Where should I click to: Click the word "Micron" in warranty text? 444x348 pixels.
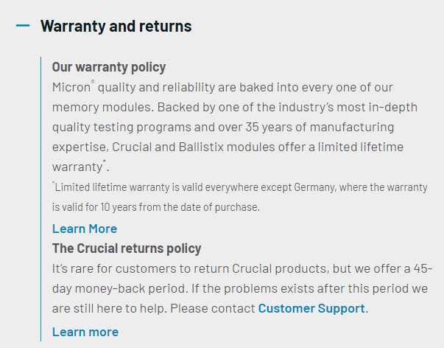coord(71,87)
